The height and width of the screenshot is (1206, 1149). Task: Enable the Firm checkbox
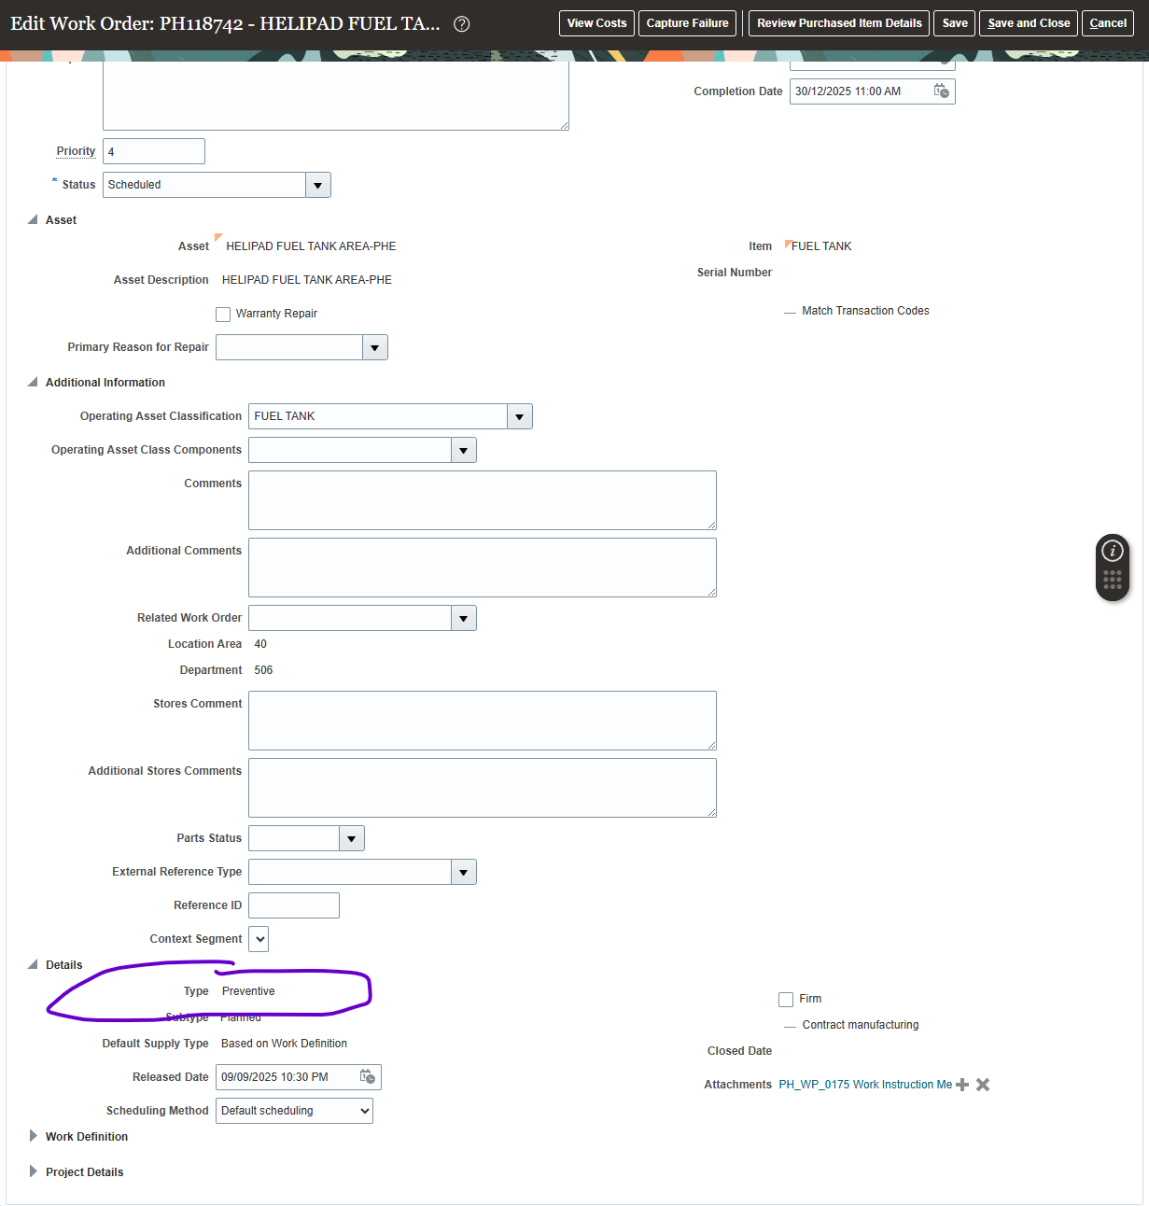786,999
